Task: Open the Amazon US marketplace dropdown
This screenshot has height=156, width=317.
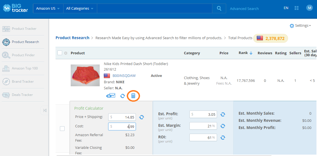Action: 48,9
